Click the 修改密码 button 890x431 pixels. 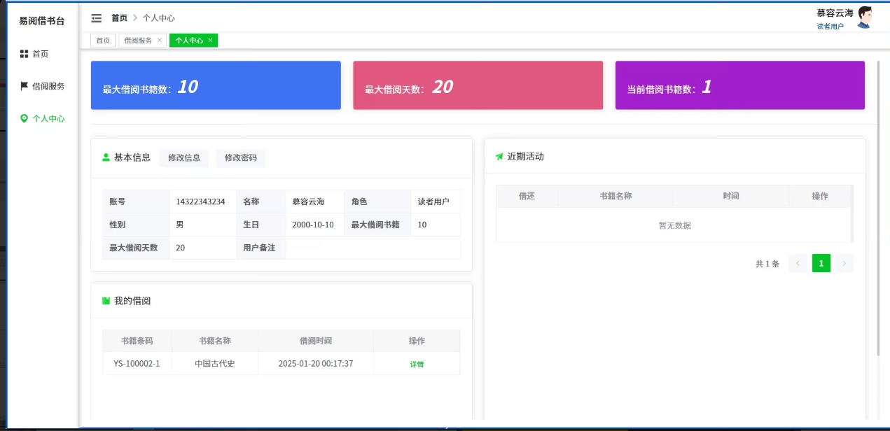pos(240,158)
